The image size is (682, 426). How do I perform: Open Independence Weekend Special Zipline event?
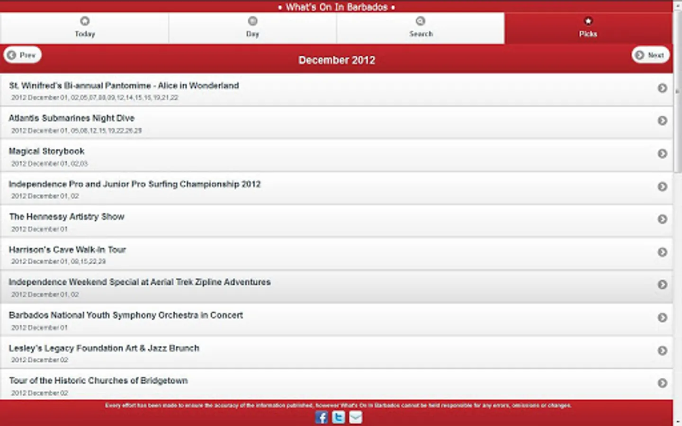click(x=336, y=287)
